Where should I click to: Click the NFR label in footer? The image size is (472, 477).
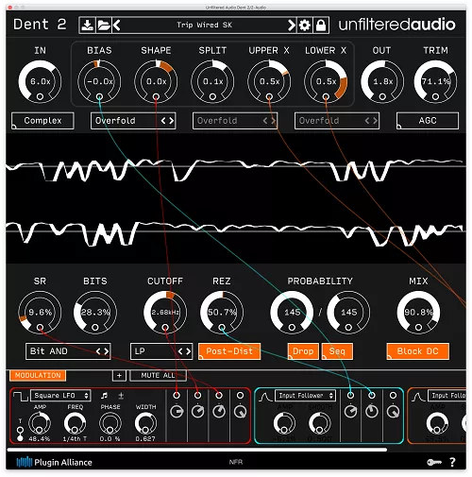tap(236, 462)
